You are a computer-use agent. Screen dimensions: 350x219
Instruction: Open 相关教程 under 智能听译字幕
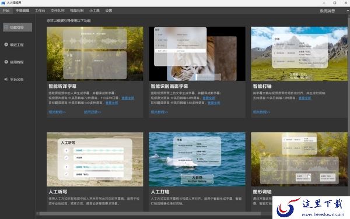[x=57, y=112]
